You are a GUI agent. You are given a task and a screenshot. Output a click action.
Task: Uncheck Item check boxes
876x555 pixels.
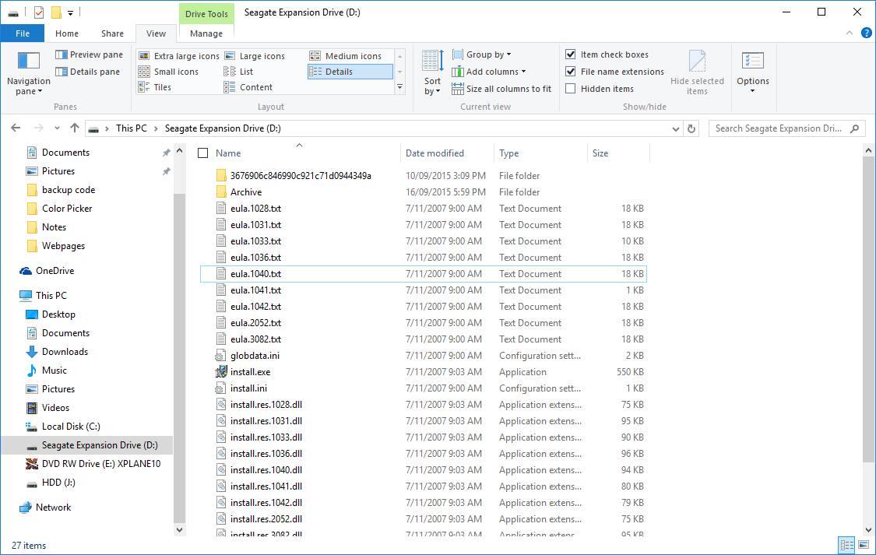coord(572,54)
